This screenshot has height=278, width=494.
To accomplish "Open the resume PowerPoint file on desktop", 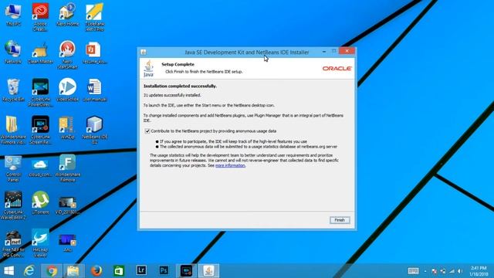I will [x=94, y=53].
